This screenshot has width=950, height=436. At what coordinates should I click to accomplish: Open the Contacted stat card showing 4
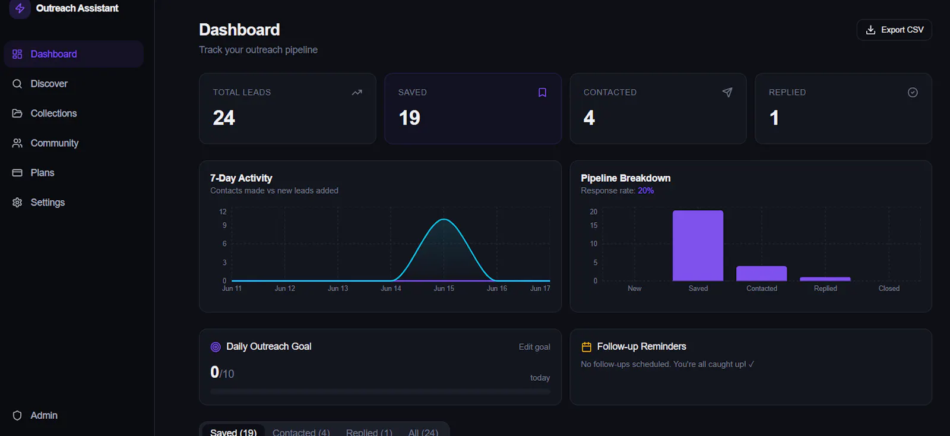(658, 109)
